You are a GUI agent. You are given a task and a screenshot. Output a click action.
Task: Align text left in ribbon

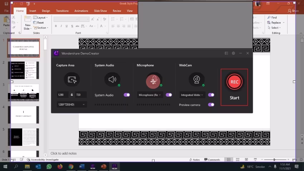[113, 26]
